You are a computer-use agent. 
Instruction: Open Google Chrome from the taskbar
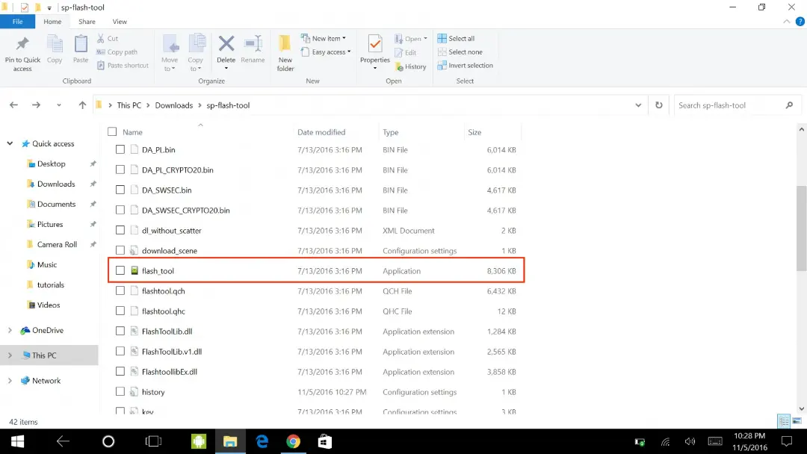point(294,441)
